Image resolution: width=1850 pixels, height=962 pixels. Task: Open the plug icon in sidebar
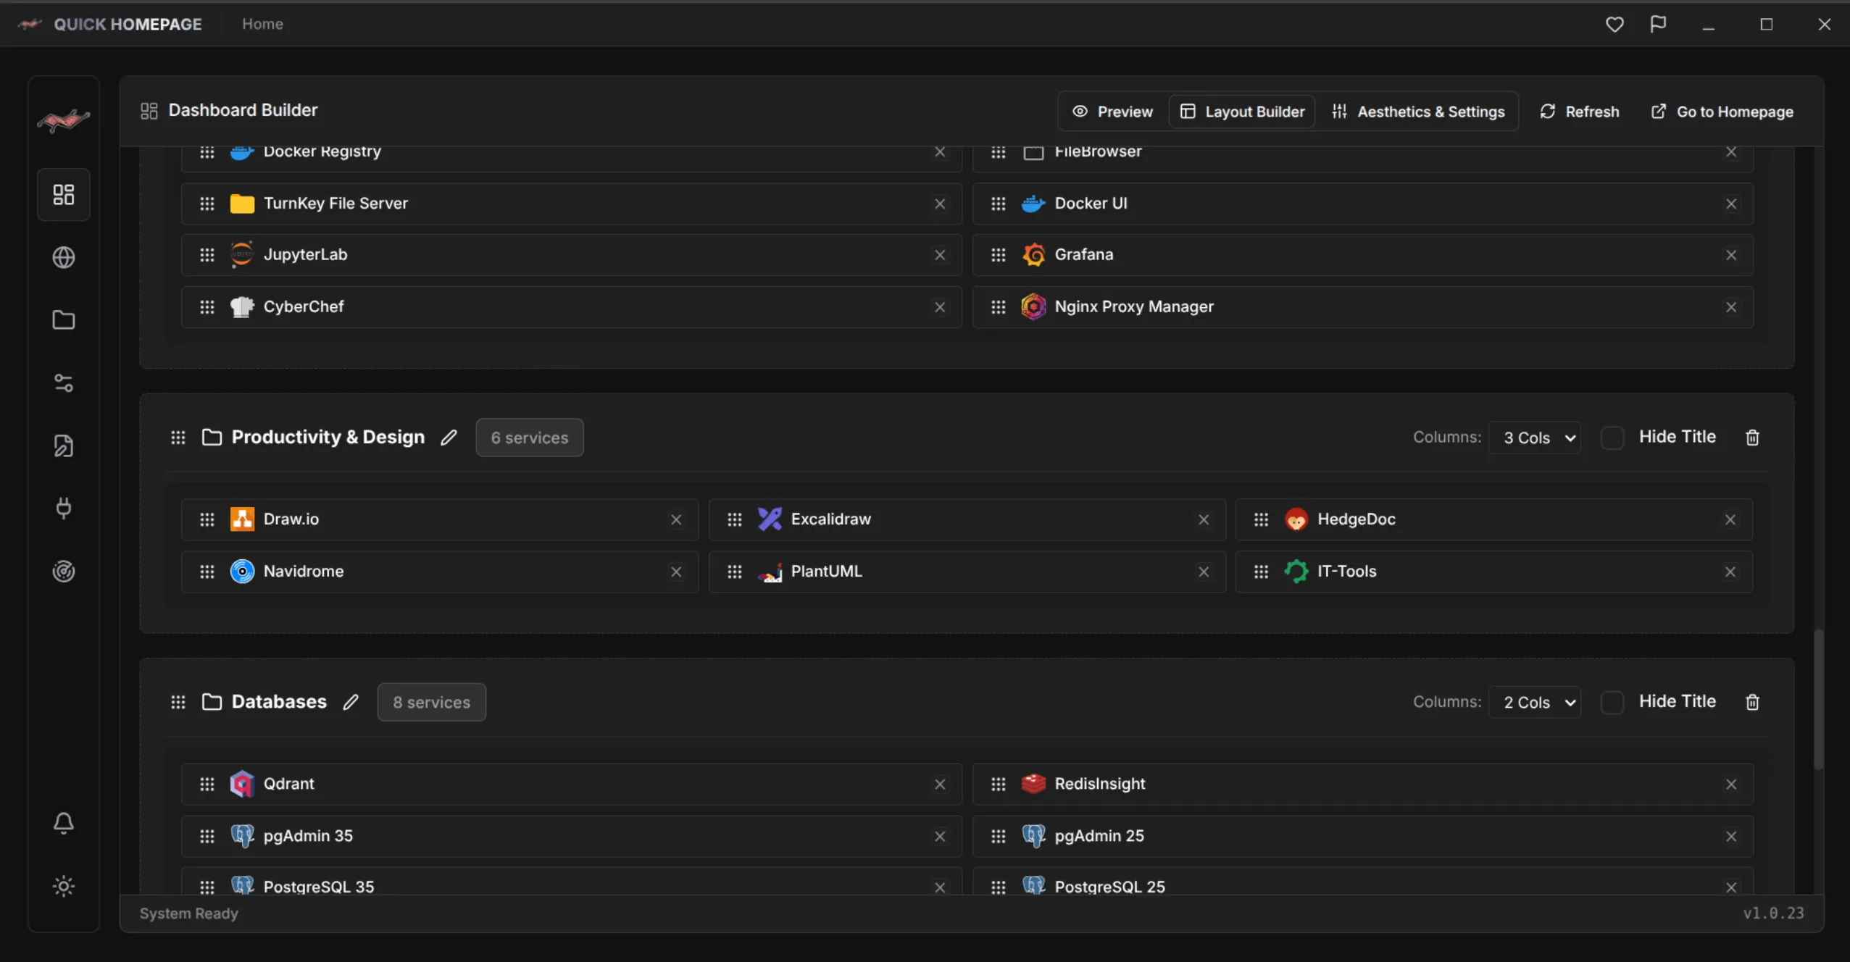pyautogui.click(x=64, y=508)
